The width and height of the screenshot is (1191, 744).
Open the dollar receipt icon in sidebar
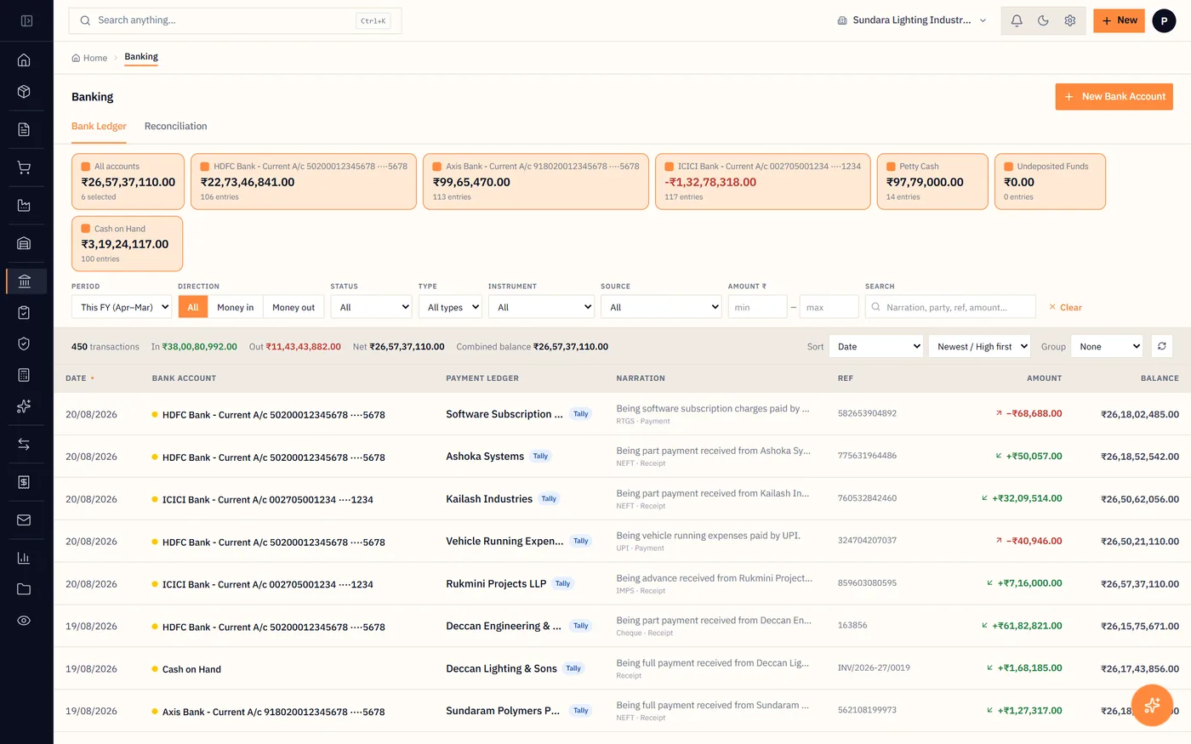pyautogui.click(x=24, y=482)
